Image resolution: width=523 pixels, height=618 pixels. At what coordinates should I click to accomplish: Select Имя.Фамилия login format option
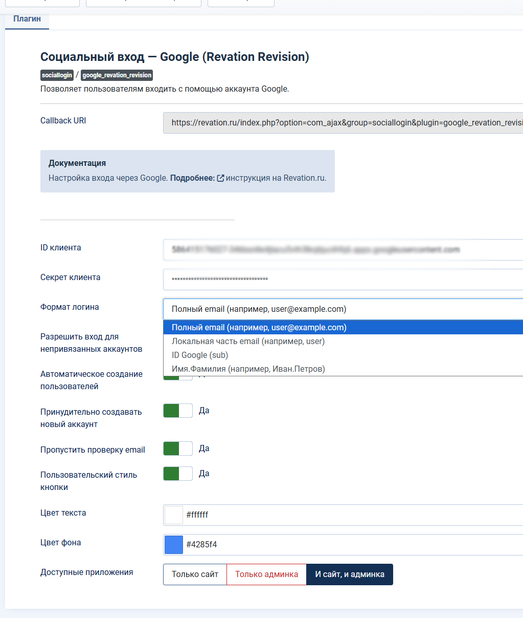[x=343, y=369]
